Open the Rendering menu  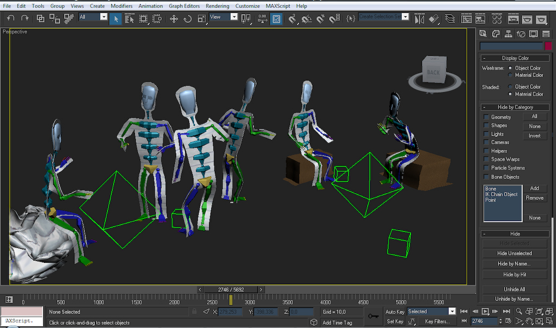[217, 6]
